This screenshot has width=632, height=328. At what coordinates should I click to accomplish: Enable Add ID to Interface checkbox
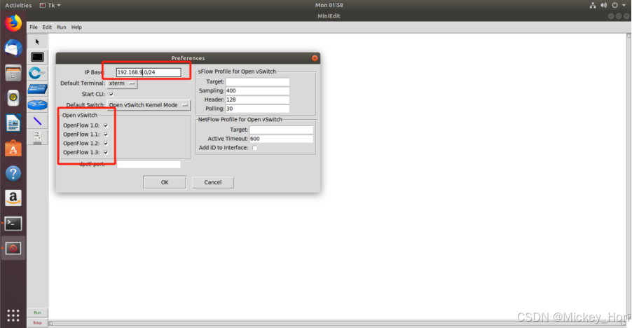coord(255,148)
